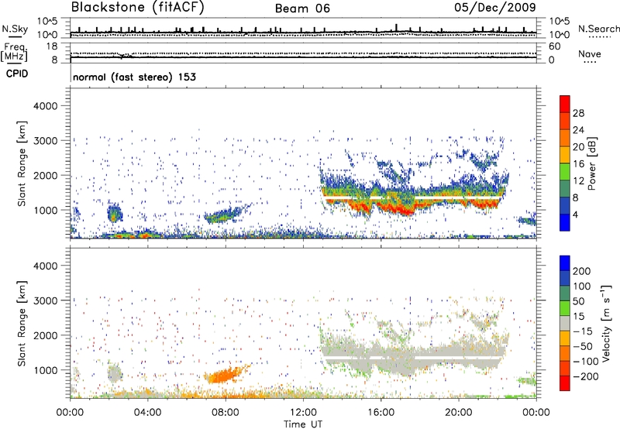The width and height of the screenshot is (620, 429).
Task: Click the N.Sky legend label
Action: [15, 29]
